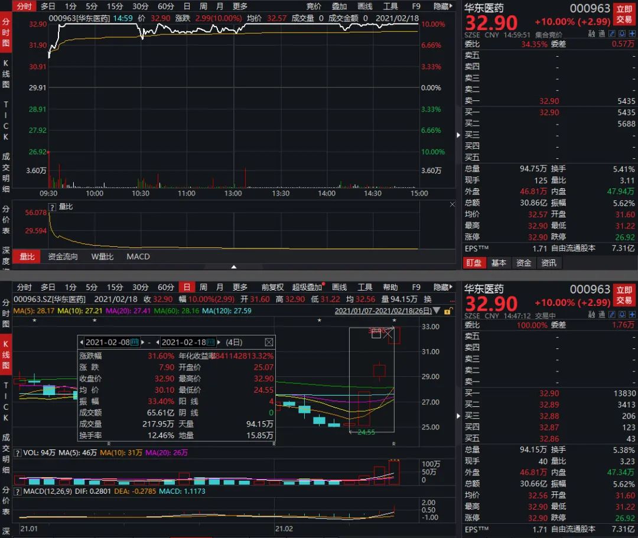The height and width of the screenshot is (538, 638).
Task: Open the pencil note icon in bottom quote panel
Action: point(613,314)
